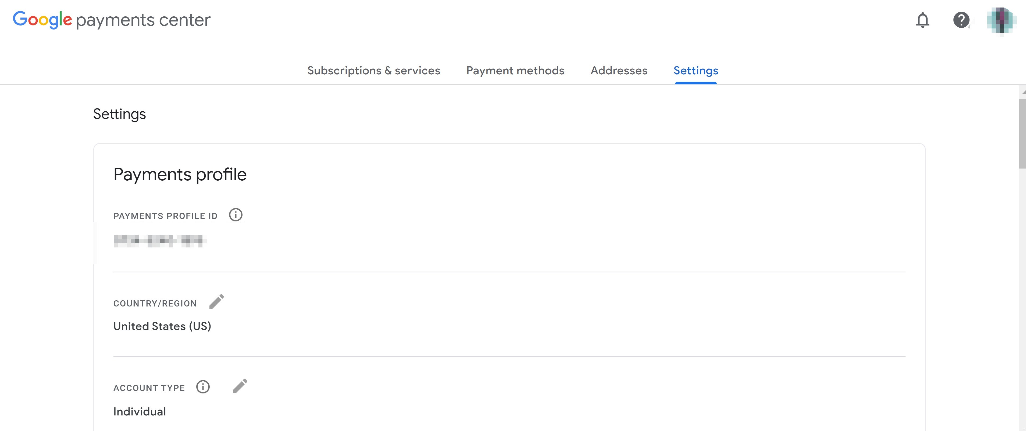Show info about Payments profile ID
Screen dimensions: 1026x431
coord(235,215)
